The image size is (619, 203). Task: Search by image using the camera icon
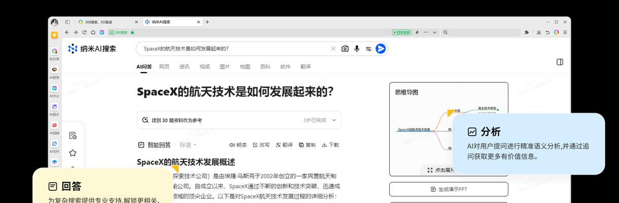pyautogui.click(x=345, y=49)
